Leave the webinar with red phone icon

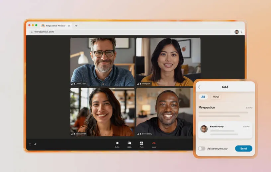coord(154,145)
